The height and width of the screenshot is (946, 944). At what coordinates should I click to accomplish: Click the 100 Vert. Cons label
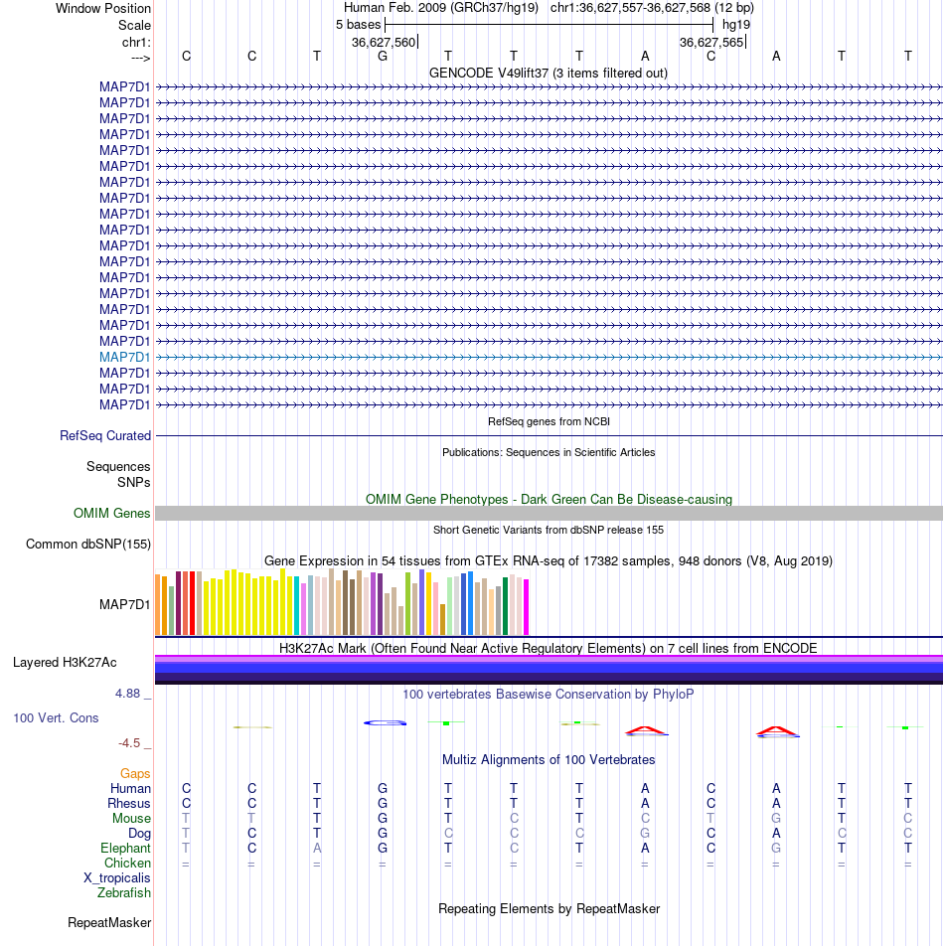(x=56, y=717)
